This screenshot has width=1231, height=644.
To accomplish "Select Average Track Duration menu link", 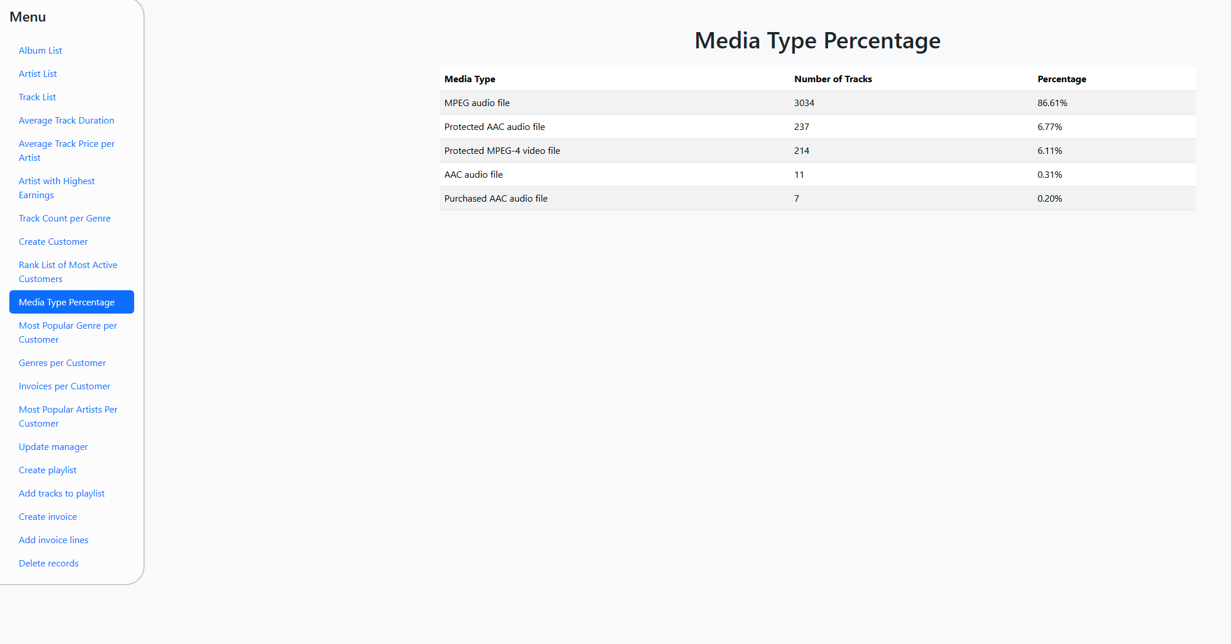I will (x=66, y=121).
